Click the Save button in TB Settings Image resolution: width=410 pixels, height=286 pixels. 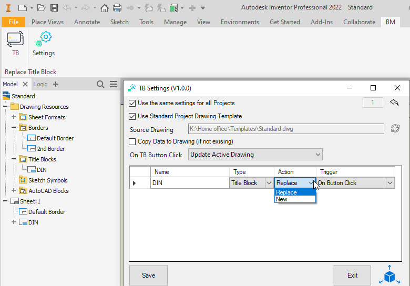(148, 275)
